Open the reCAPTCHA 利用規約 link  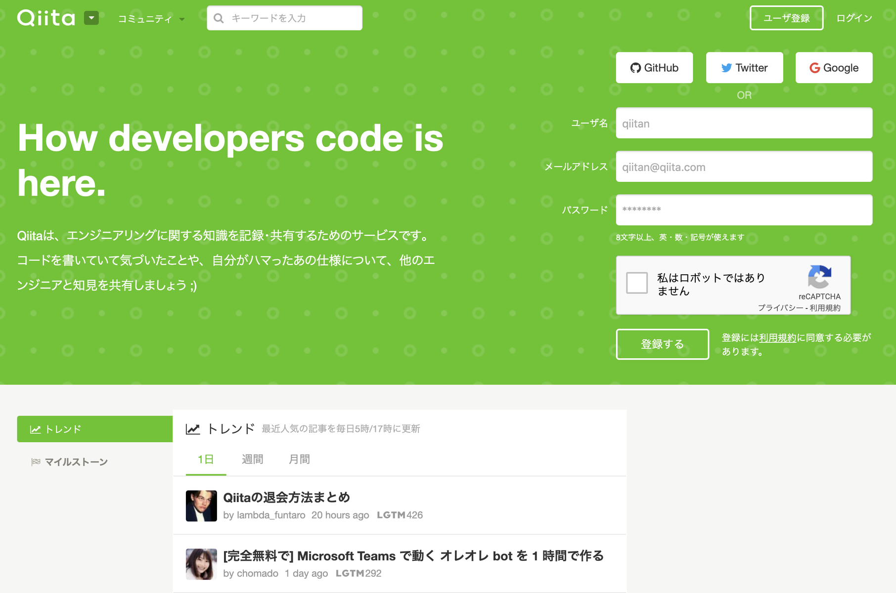click(x=825, y=308)
